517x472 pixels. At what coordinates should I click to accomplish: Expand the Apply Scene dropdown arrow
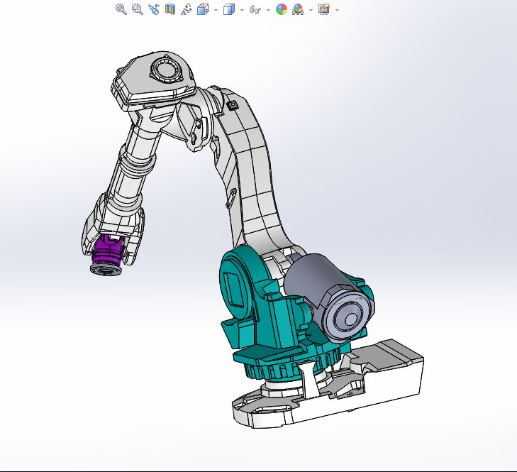tap(311, 10)
